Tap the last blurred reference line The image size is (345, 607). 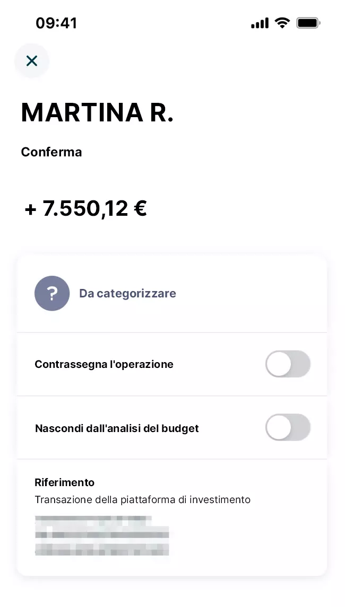(x=102, y=548)
